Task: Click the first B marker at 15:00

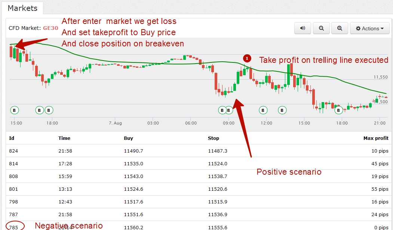Action: coord(14,110)
